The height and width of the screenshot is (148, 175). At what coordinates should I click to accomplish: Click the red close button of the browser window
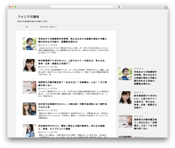(10, 7)
